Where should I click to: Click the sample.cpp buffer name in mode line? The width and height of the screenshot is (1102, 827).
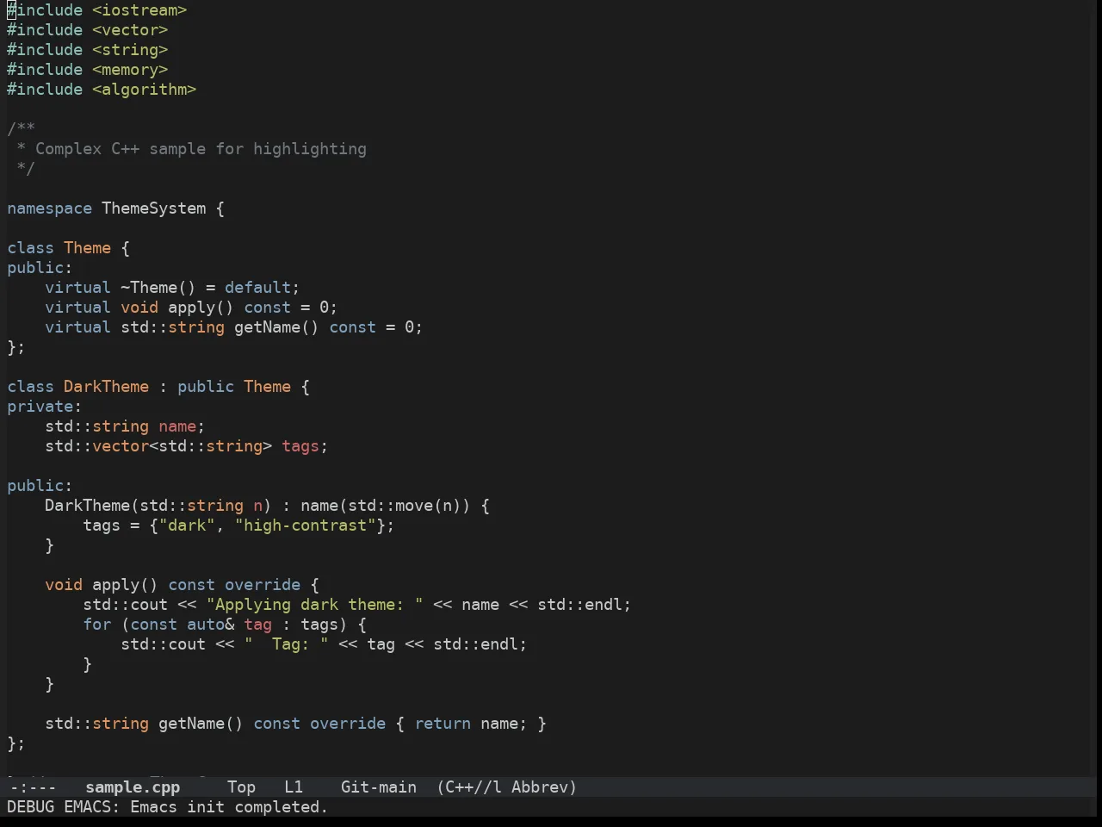(x=133, y=787)
